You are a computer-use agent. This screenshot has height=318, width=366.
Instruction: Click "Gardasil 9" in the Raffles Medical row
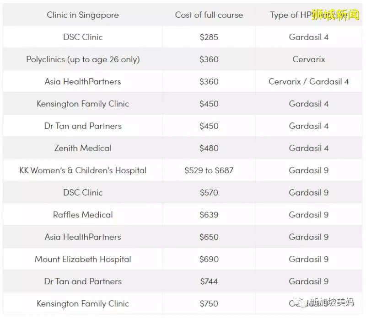click(x=308, y=215)
